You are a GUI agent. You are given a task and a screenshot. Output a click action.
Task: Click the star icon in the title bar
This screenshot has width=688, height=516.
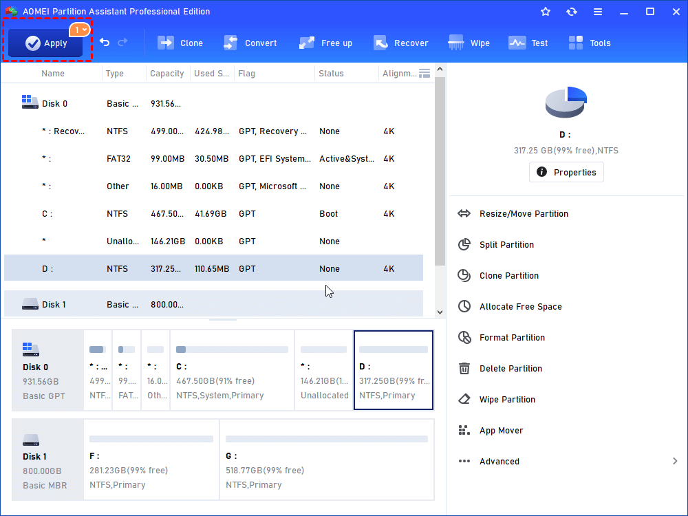pos(545,11)
